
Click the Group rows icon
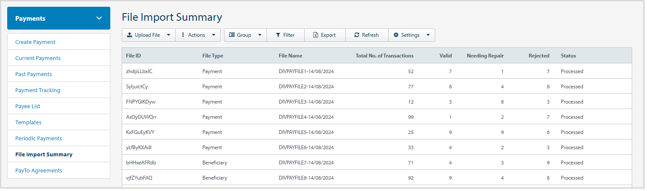(x=232, y=35)
